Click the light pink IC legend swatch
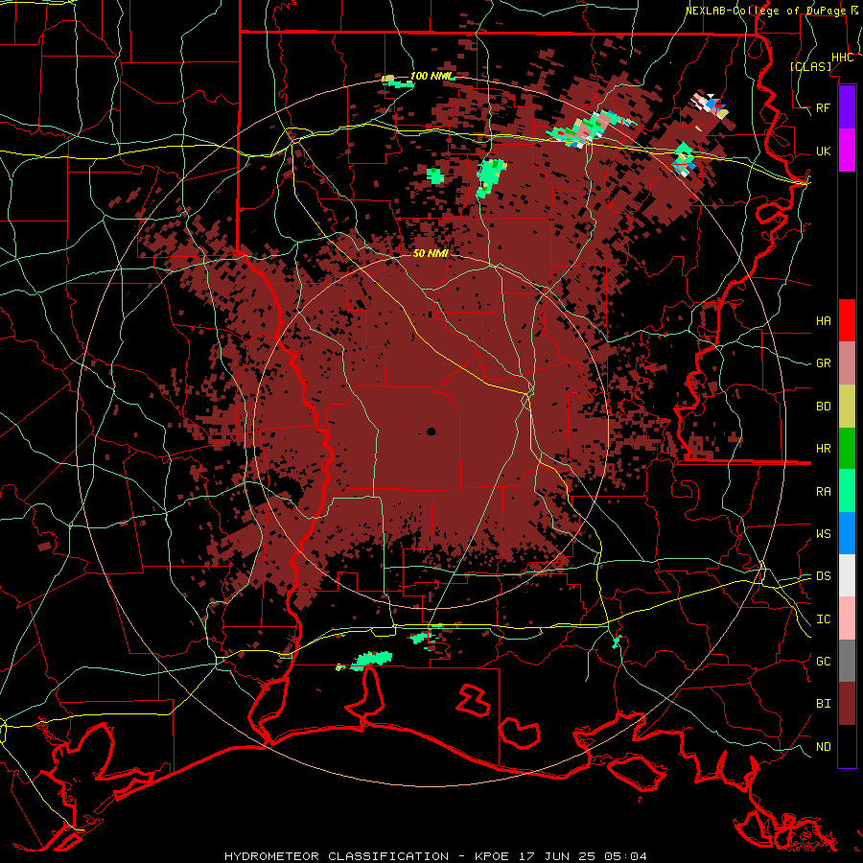This screenshot has height=863, width=863. (847, 618)
